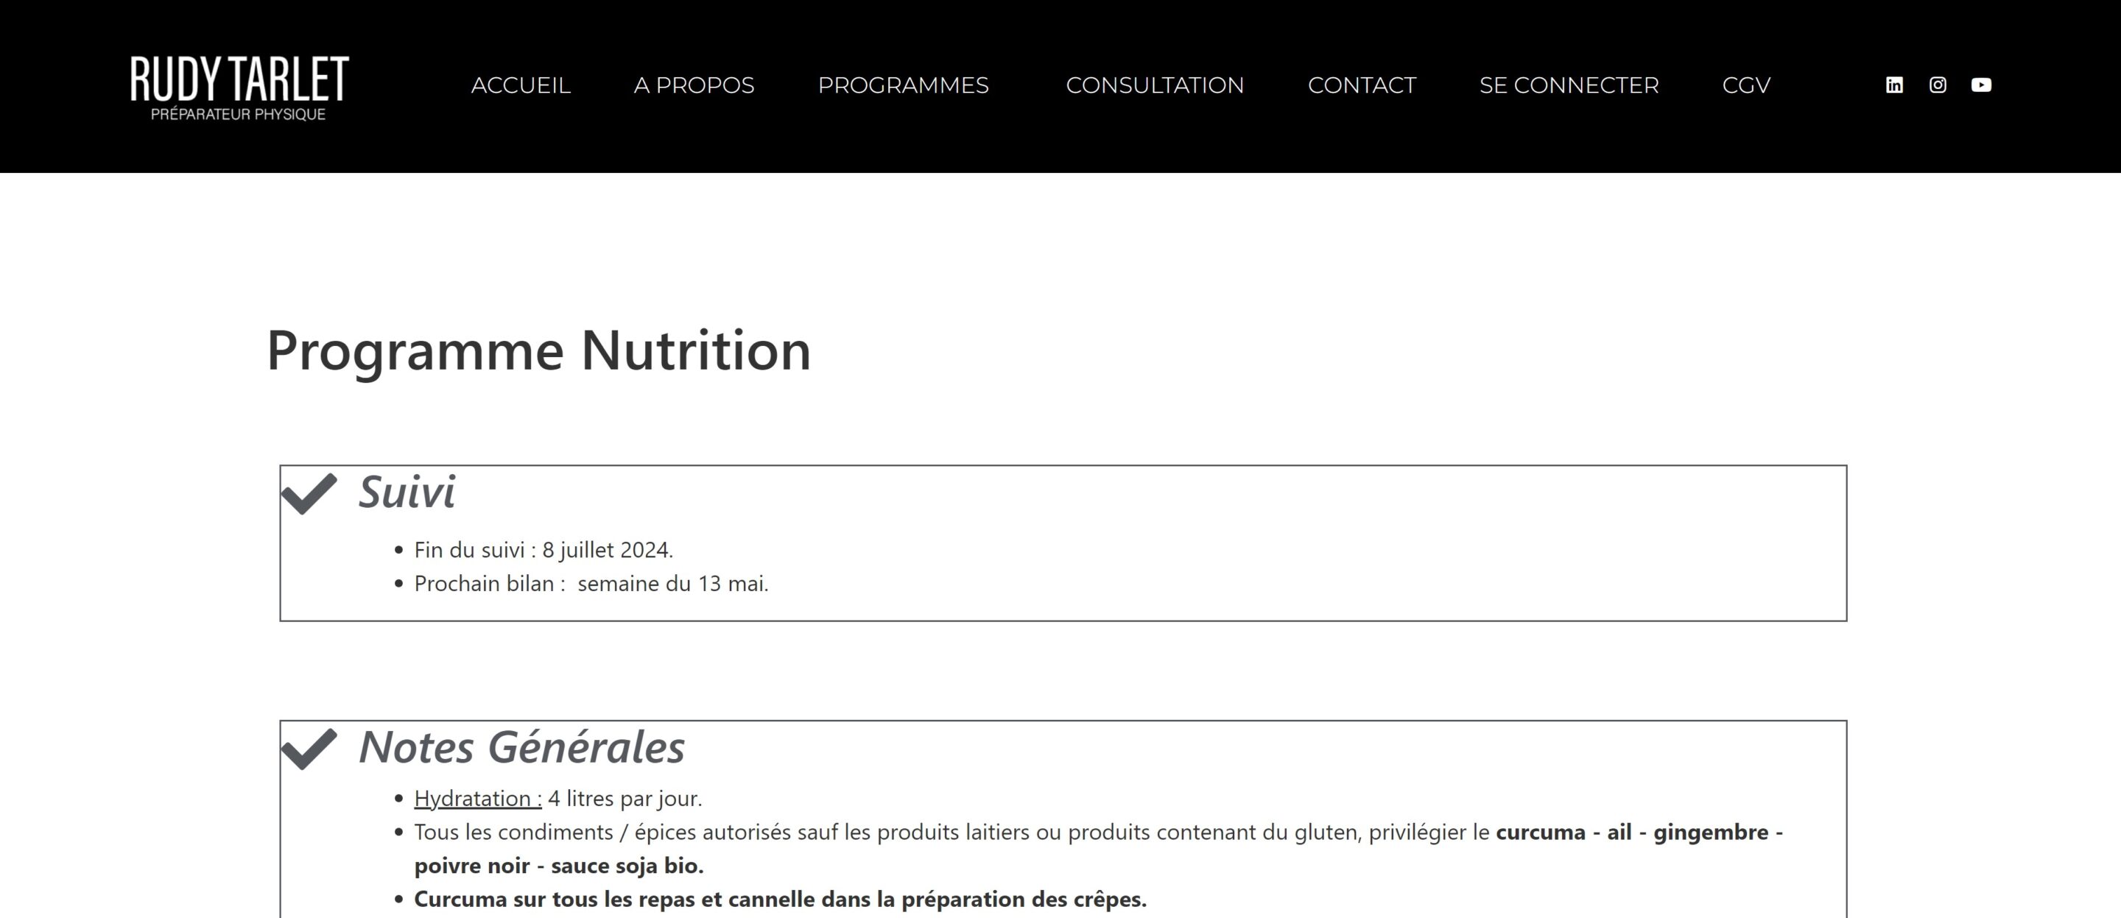This screenshot has height=918, width=2121.
Task: Open the YouTube channel icon
Action: (1982, 85)
